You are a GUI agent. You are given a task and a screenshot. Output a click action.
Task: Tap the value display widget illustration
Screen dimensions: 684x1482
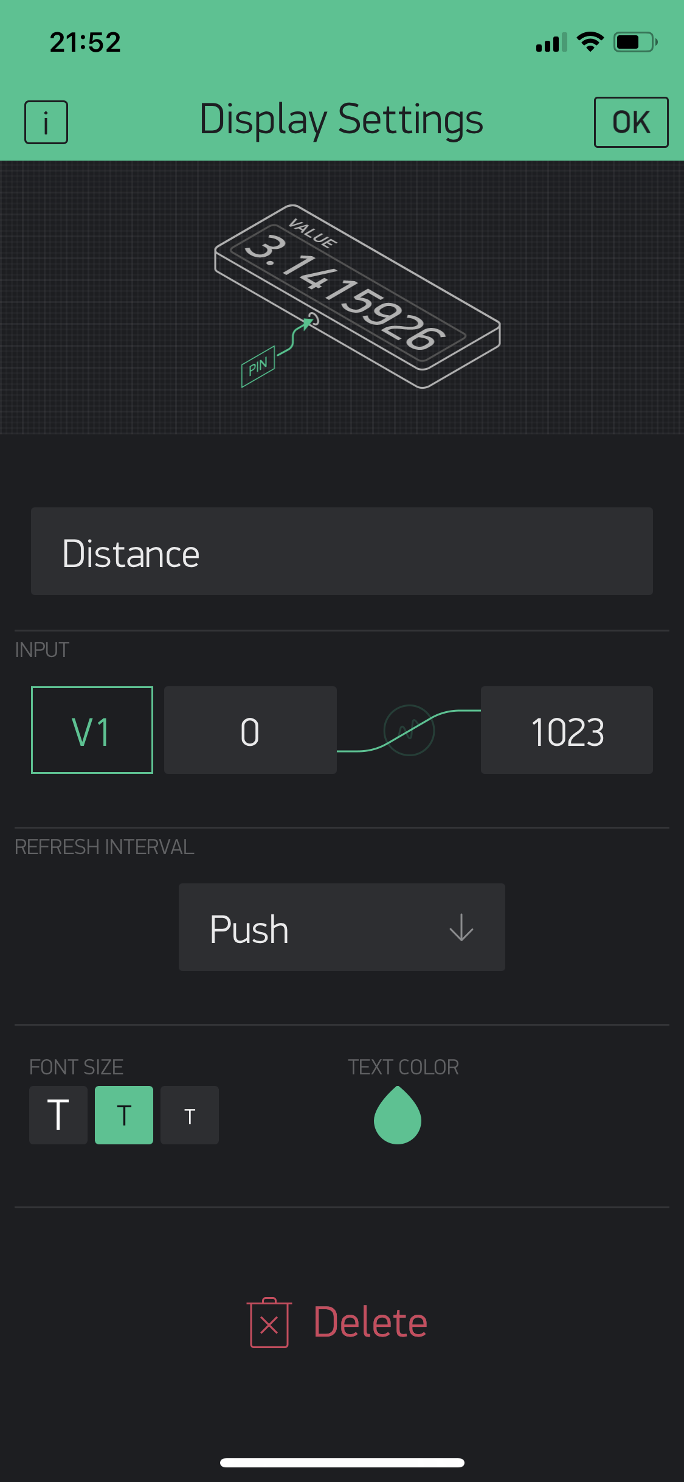pyautogui.click(x=358, y=296)
